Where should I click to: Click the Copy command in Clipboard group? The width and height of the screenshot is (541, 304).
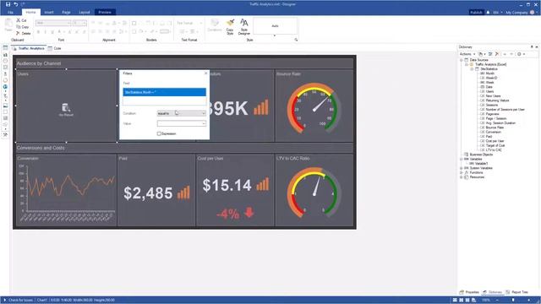pos(23,27)
